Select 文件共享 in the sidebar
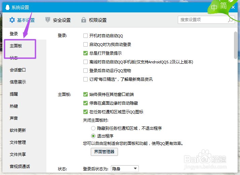Viewport: 240px width, 175px height. click(18, 154)
